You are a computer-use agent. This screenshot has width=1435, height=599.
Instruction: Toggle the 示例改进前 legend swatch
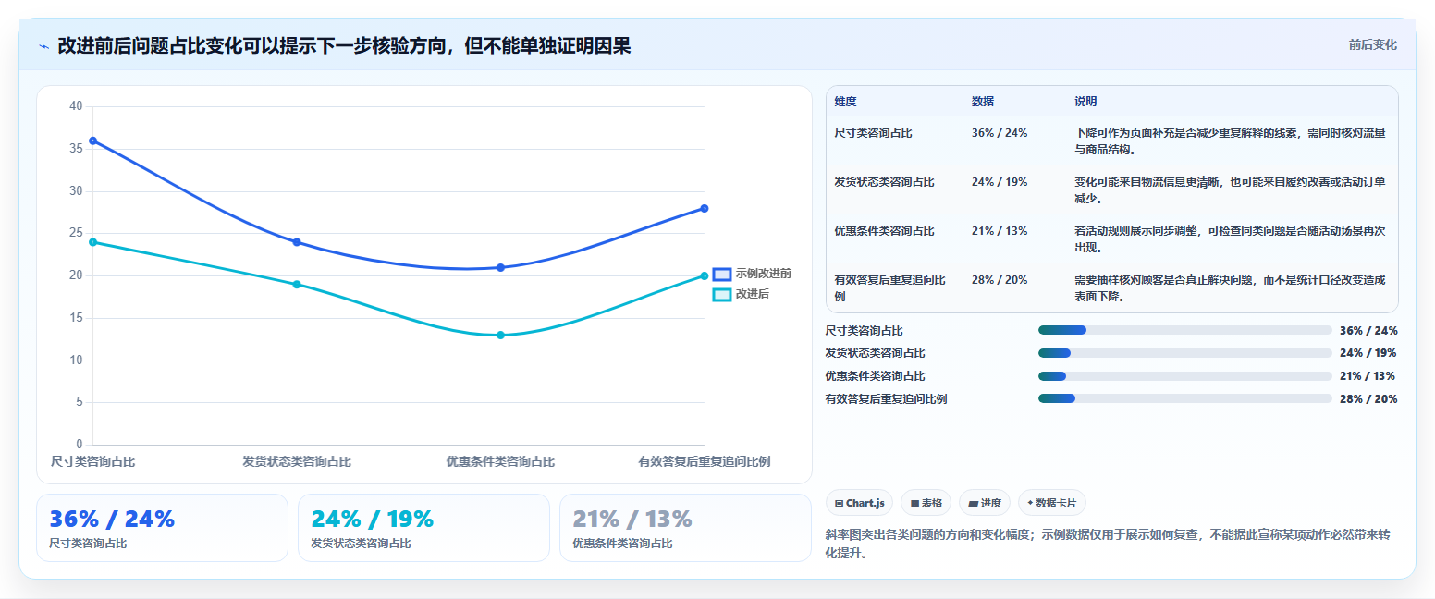pos(722,274)
